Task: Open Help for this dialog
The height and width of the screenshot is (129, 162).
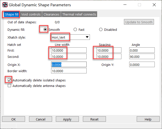Action: (148, 119)
